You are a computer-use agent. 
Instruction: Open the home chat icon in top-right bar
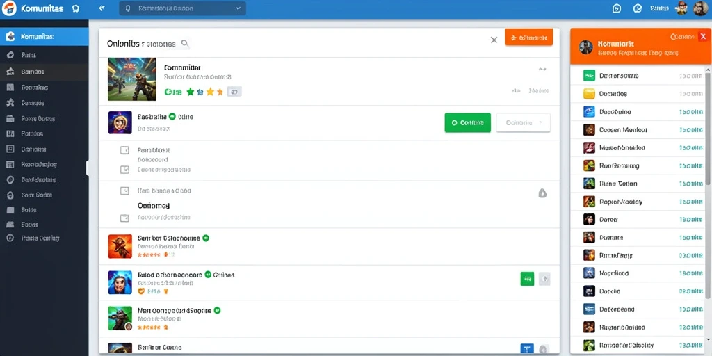[x=617, y=8]
